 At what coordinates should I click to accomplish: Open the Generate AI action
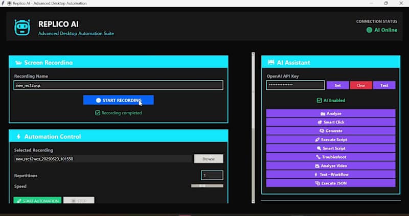[x=331, y=131]
